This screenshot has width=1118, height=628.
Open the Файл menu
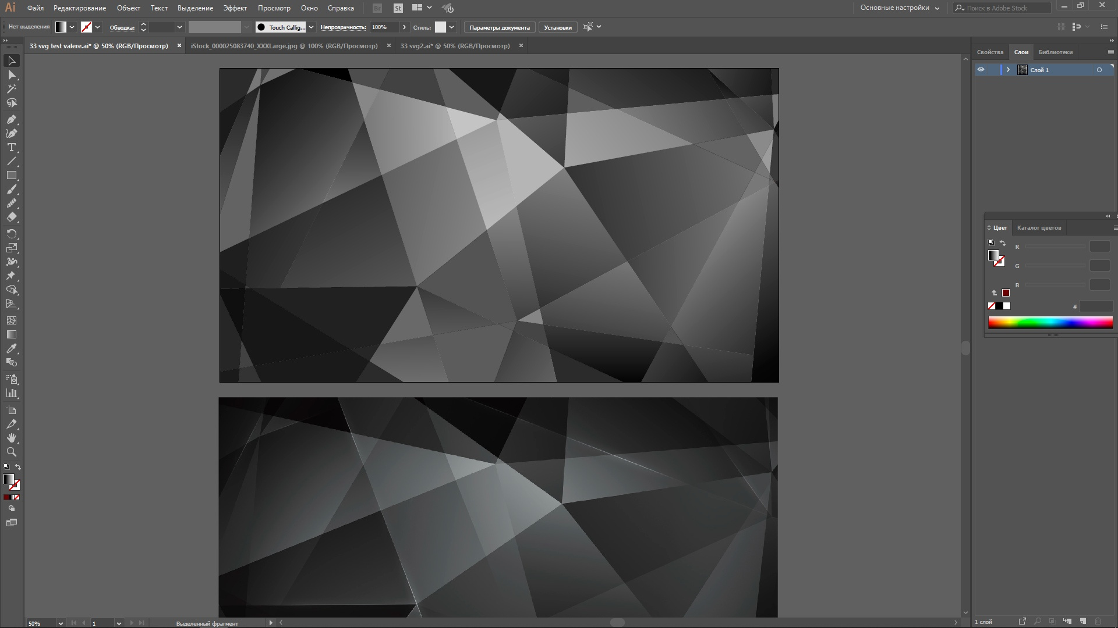coord(36,8)
